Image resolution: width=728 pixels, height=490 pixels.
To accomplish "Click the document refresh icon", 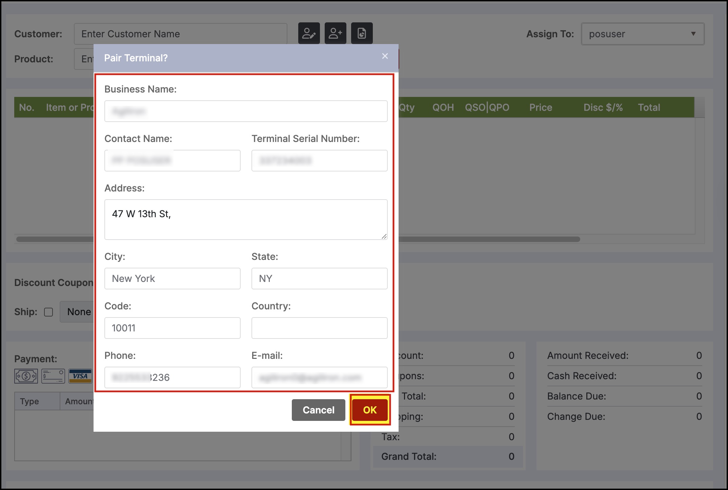I will point(362,33).
